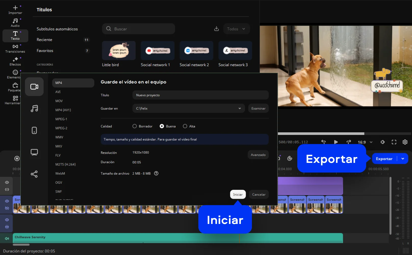Toggle visibility of the top track

(x=7, y=182)
